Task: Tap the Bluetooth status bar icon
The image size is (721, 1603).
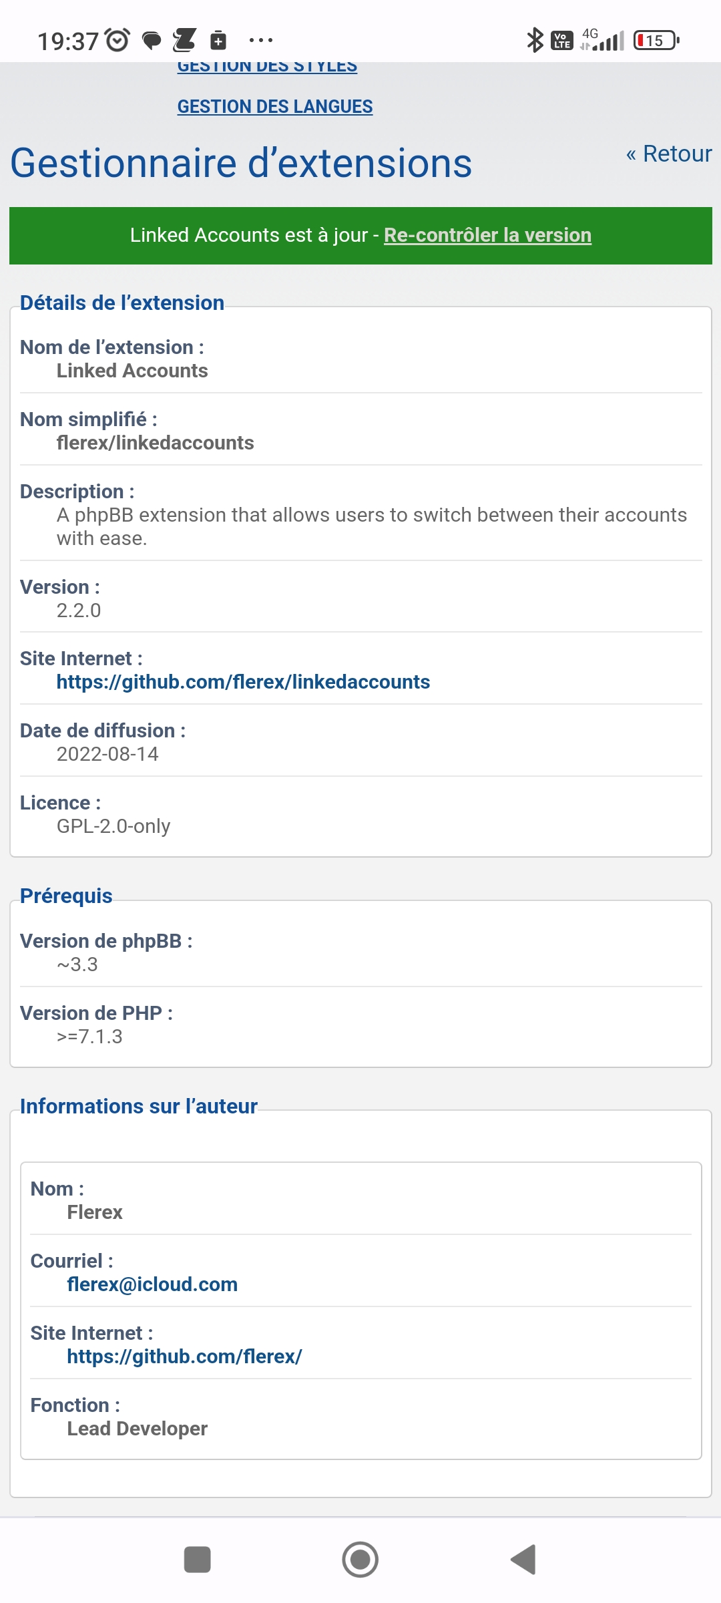Action: tap(535, 40)
